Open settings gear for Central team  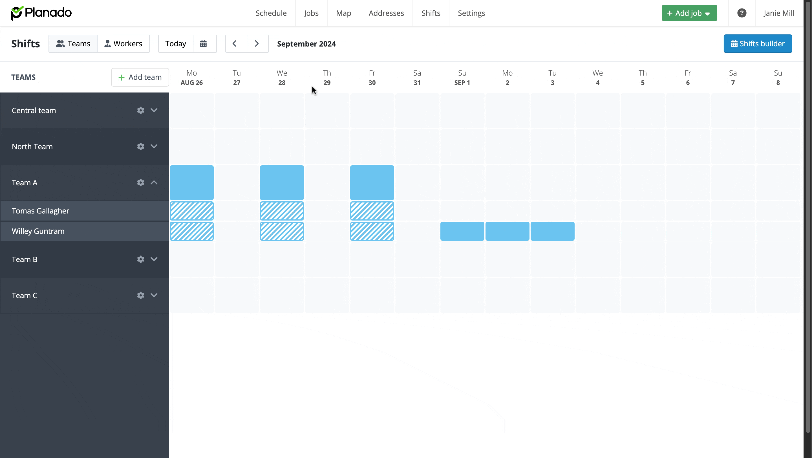pos(141,110)
